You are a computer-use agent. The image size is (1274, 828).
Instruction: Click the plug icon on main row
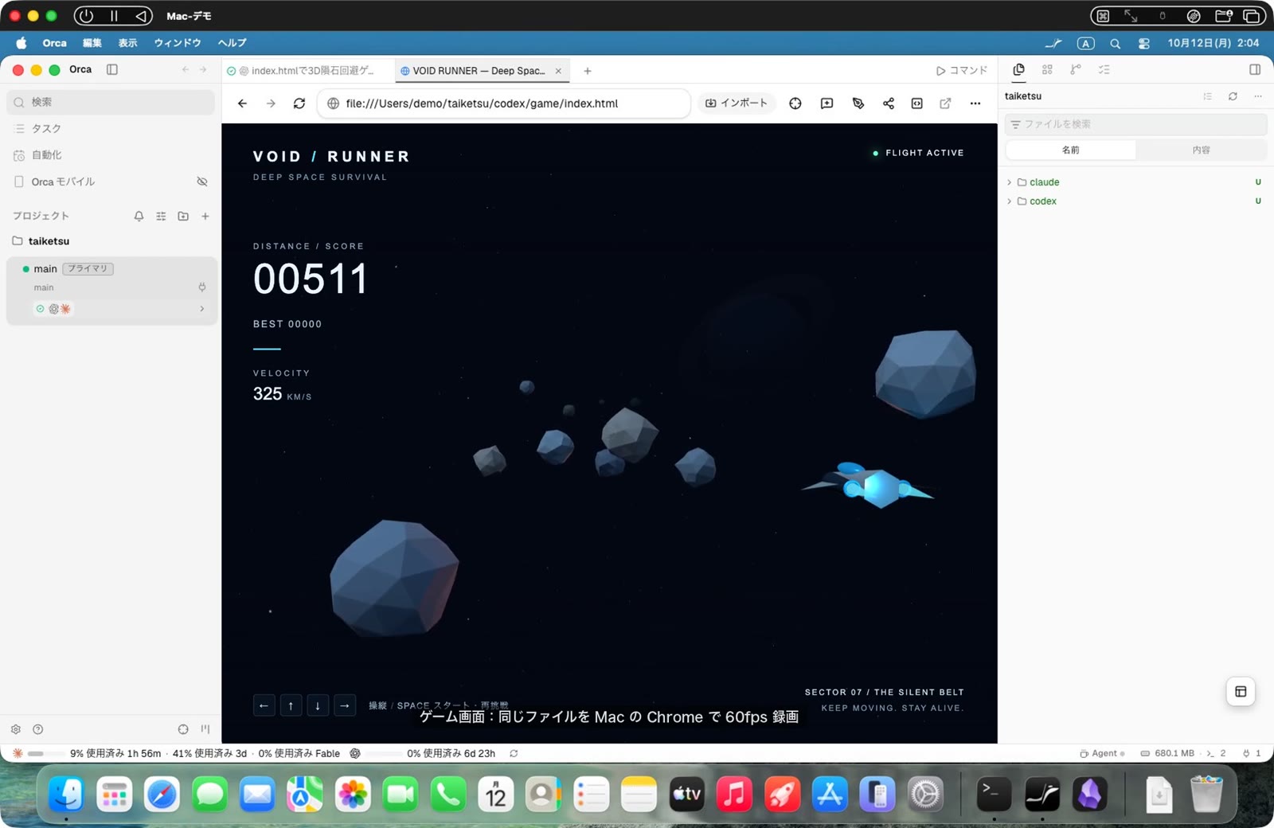[x=202, y=287]
